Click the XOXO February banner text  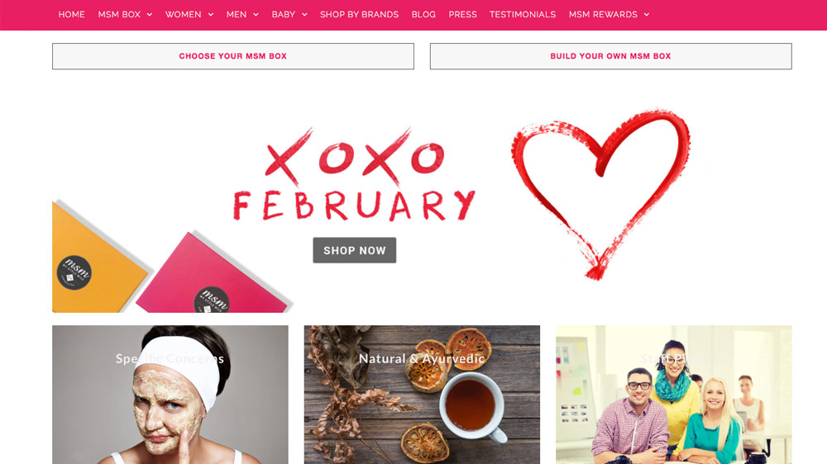click(x=355, y=175)
